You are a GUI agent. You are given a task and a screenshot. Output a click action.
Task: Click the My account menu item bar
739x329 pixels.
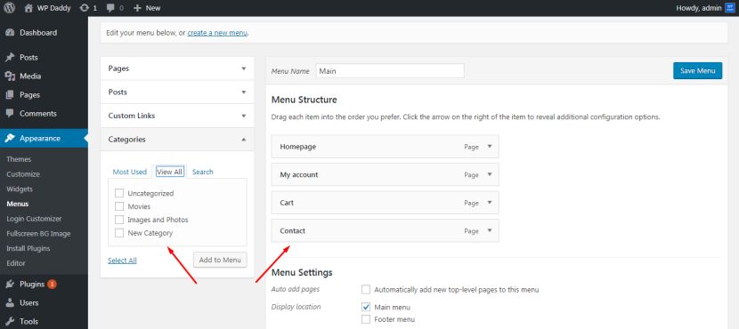[x=385, y=174]
